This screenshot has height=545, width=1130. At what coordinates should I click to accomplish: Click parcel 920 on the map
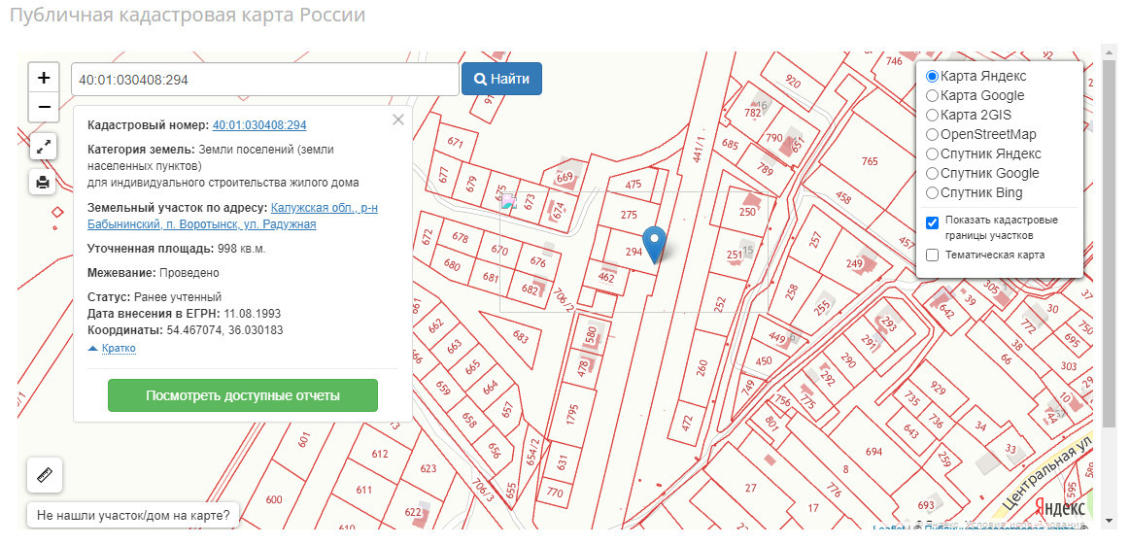(x=793, y=82)
